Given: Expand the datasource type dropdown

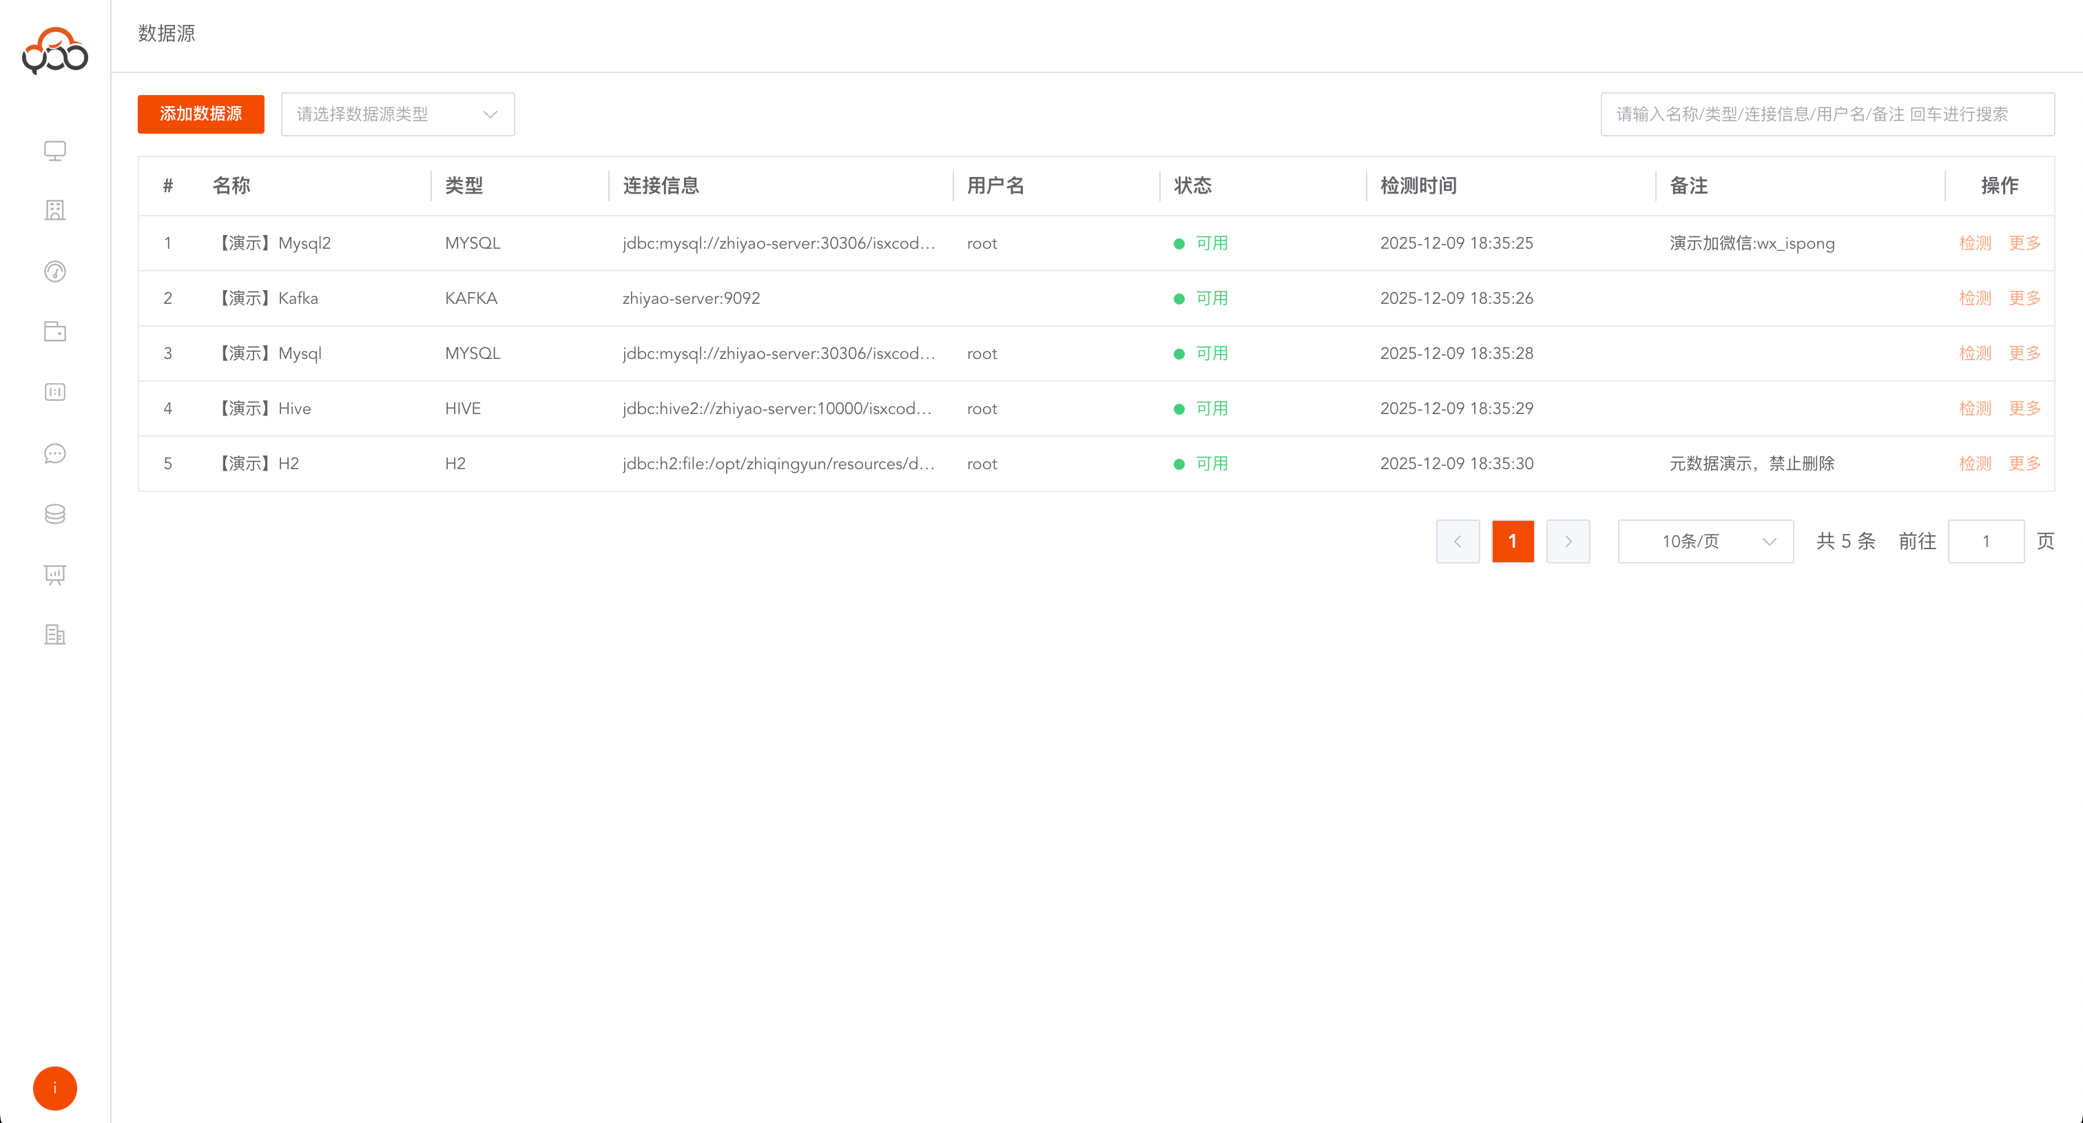Looking at the screenshot, I should pyautogui.click(x=397, y=114).
